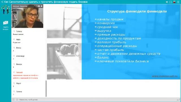Click the avatar icon next to александр

coord(14,56)
